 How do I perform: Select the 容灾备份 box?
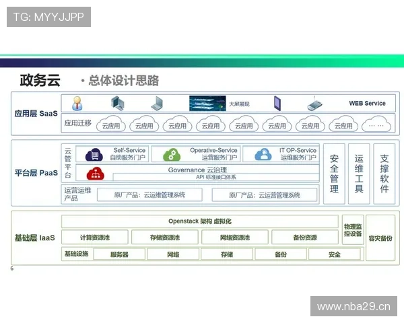pyautogui.click(x=380, y=238)
